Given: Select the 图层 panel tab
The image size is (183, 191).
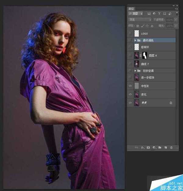Looking at the screenshot, I should coord(131,9).
